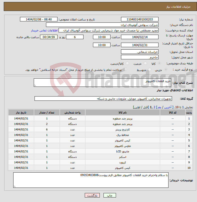This screenshot has height=202, width=197.
Task: Click the price validity date 1404/02/31 field
Action: coord(140,45)
